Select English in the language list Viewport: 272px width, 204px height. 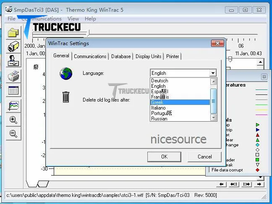click(x=180, y=86)
